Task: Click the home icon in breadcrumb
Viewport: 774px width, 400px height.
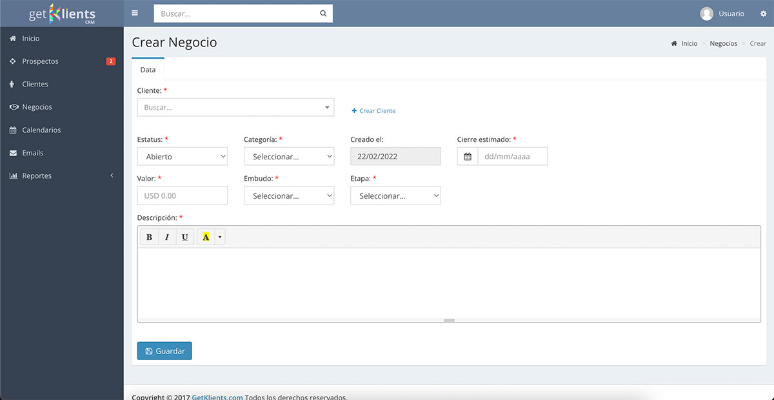Action: pos(675,44)
